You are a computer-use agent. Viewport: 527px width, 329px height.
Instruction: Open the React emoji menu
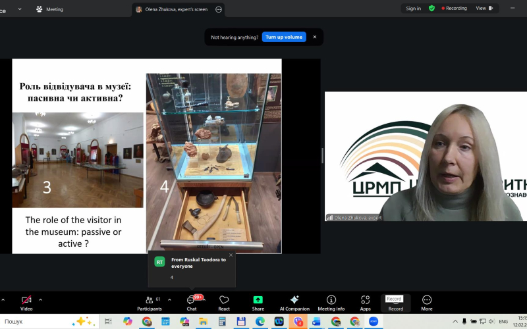(x=224, y=302)
